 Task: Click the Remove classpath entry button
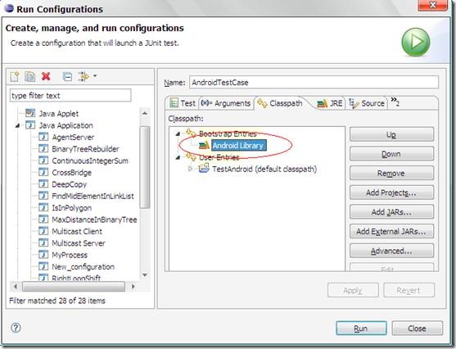[x=391, y=174]
